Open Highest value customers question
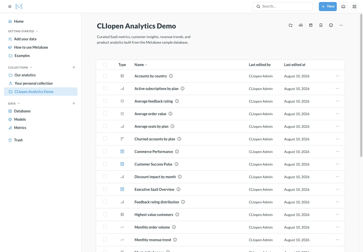This screenshot has height=252, width=363. pyautogui.click(x=154, y=215)
